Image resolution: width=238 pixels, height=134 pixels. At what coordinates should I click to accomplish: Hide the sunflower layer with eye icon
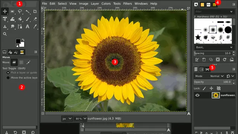197,95
